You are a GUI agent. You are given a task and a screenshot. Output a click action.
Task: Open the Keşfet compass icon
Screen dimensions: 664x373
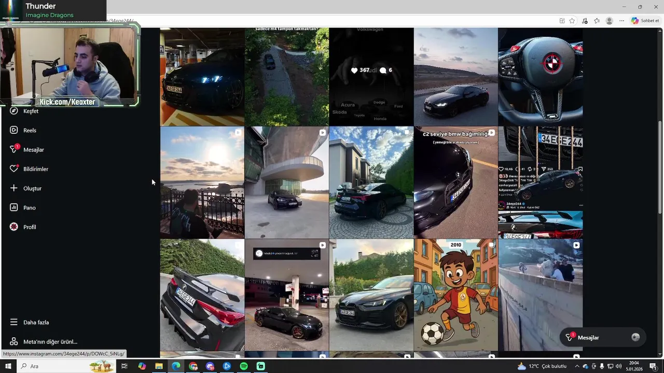[14, 111]
